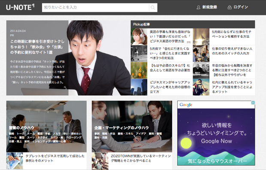Open article 年収の悩みから転職を決意
The image size is (266, 170).
[x=232, y=70]
